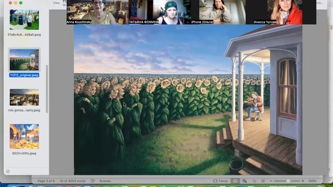
Task: Click the rob-gonsa...naniy.jpeg file name label
Action: point(24,110)
